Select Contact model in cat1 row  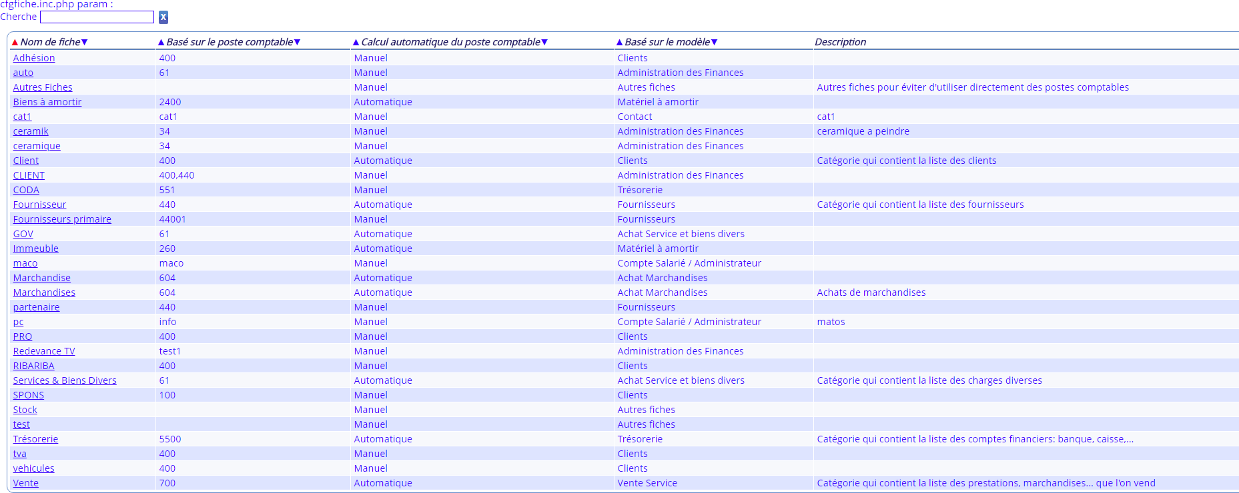(x=635, y=117)
